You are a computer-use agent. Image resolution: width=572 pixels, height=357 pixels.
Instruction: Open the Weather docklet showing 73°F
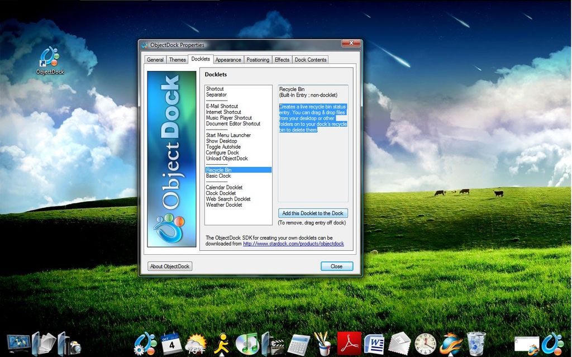195,342
